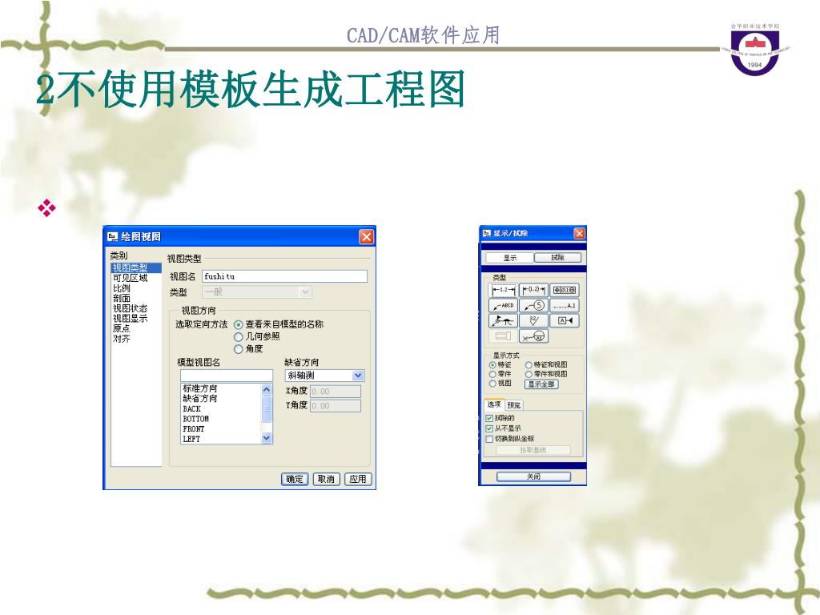Click the model view list scrollbar thumb

tap(267, 409)
